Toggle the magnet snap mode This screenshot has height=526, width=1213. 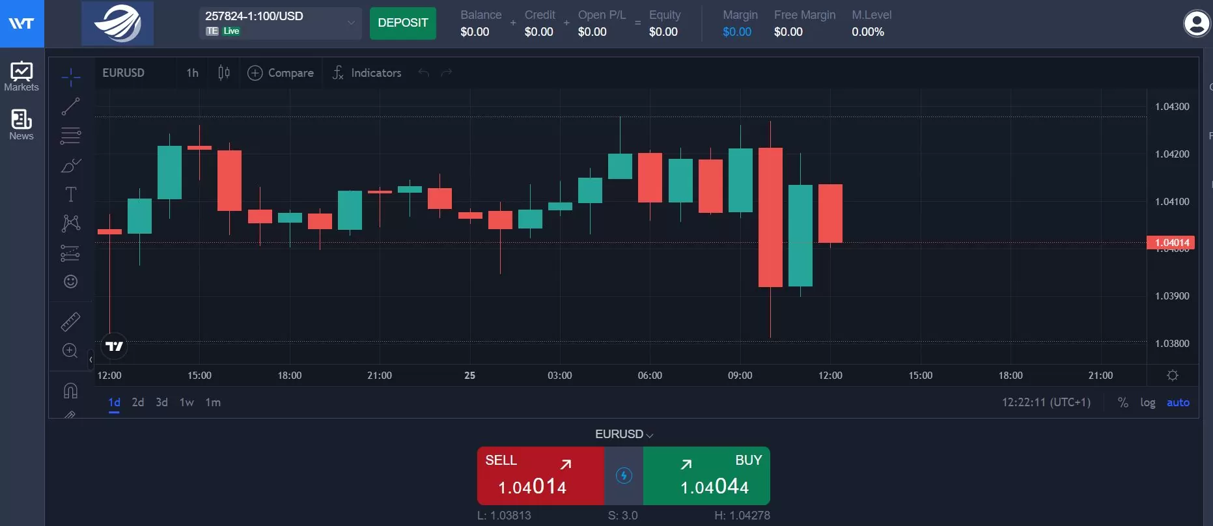pos(71,391)
